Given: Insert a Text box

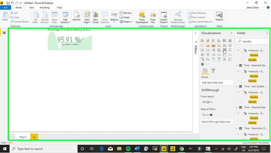Looking at the screenshot, I should [x=126, y=13].
